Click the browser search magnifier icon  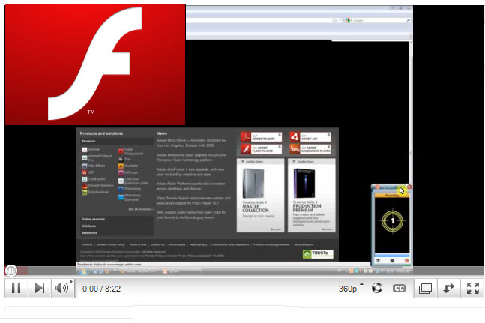tap(408, 20)
